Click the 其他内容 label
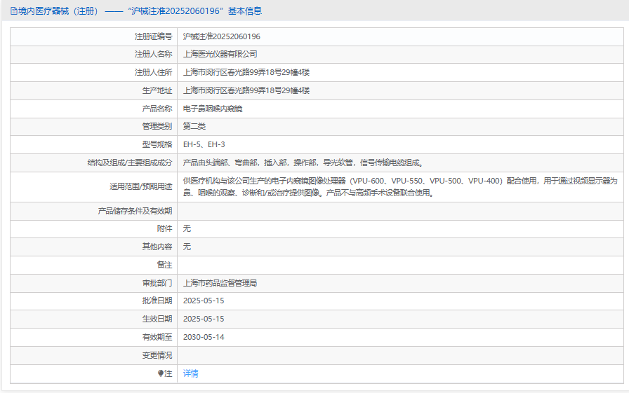Image resolution: width=629 pixels, height=393 pixels. point(157,247)
